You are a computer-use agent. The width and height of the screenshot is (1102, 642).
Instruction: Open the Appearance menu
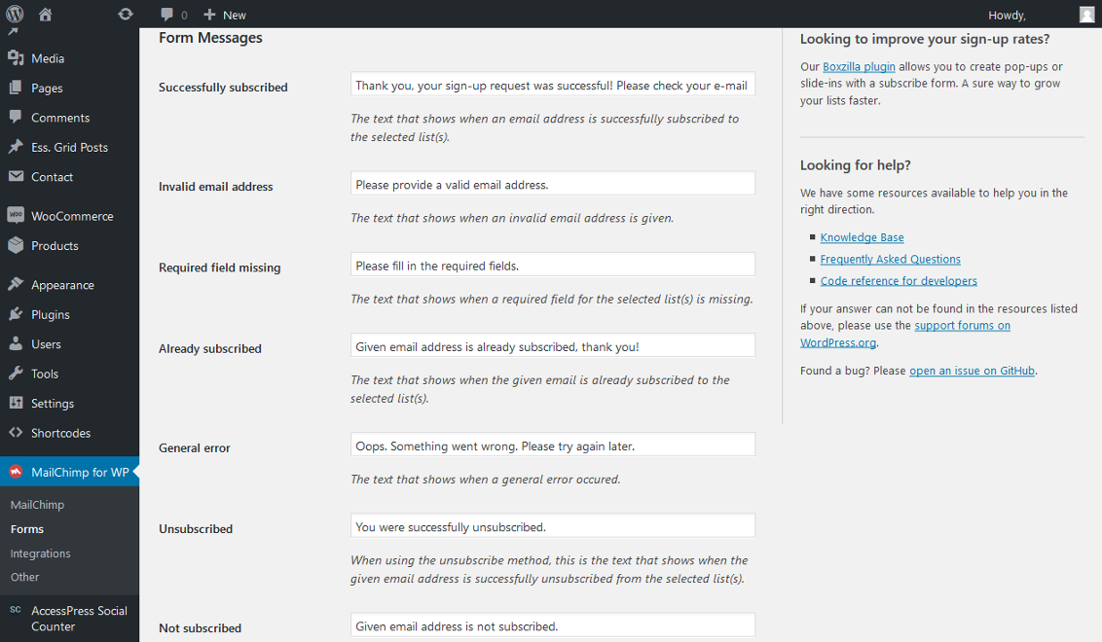coord(61,285)
